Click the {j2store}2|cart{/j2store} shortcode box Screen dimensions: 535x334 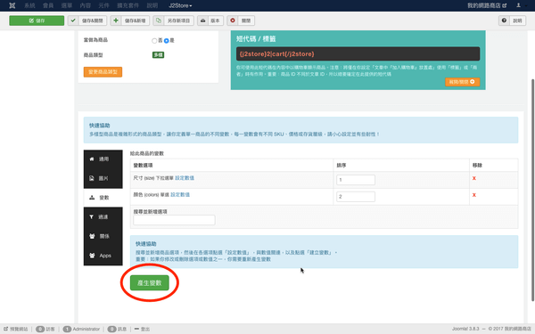[358, 53]
